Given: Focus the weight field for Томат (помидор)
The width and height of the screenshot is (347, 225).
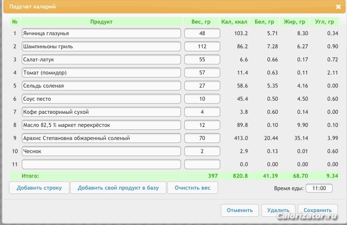Looking at the screenshot, I should coord(202,73).
